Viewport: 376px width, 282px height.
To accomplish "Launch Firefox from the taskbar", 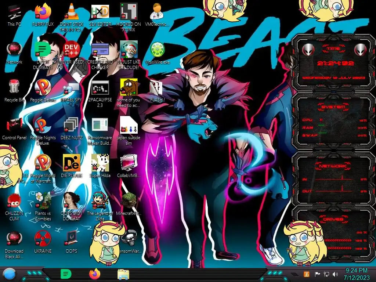I will (95, 274).
